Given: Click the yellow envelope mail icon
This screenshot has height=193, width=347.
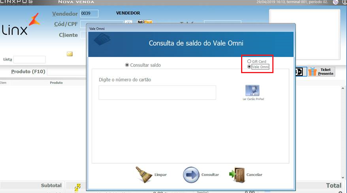Looking at the screenshot, I should [70, 54].
